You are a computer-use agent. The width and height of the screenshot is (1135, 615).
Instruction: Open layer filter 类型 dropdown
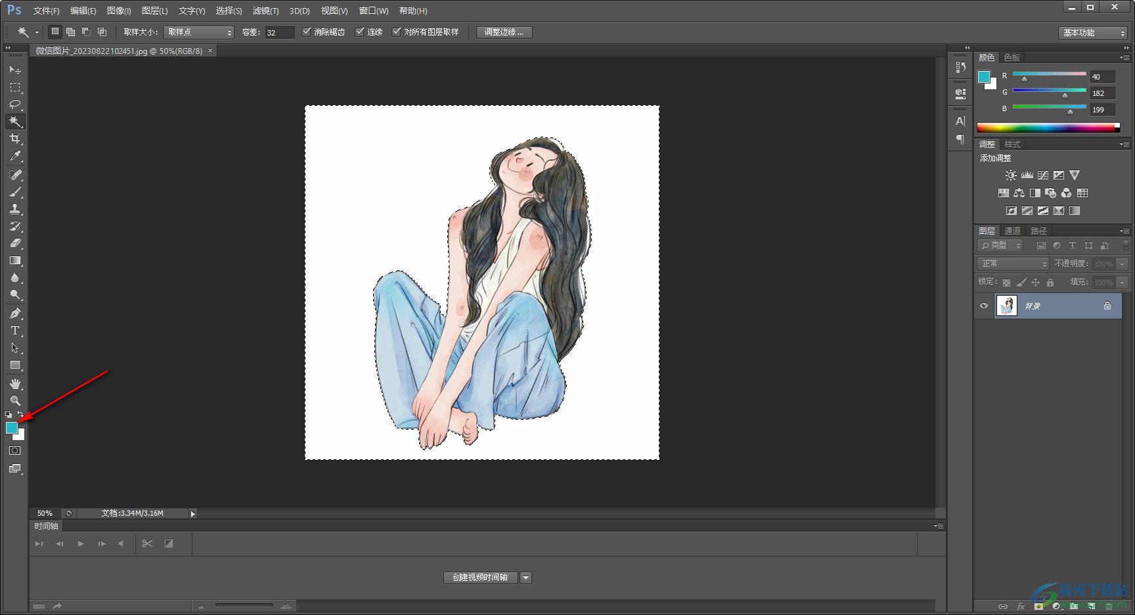1000,245
